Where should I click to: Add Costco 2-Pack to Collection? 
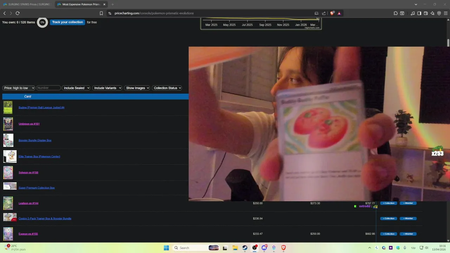pyautogui.click(x=388, y=219)
